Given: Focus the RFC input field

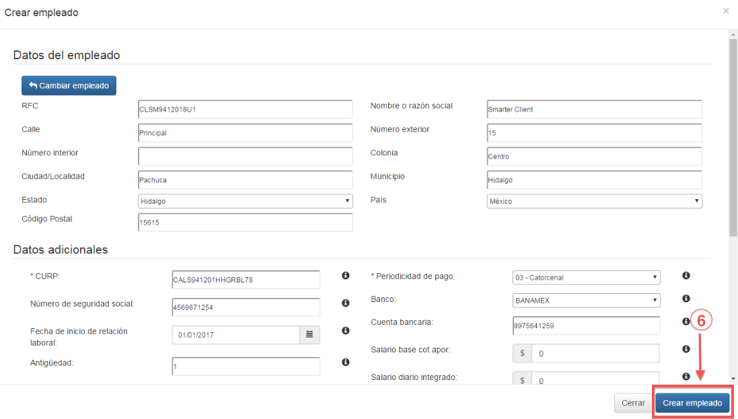Looking at the screenshot, I should tap(246, 109).
